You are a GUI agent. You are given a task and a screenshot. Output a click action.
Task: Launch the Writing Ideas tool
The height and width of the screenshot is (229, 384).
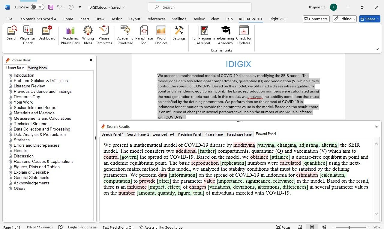pos(88,35)
